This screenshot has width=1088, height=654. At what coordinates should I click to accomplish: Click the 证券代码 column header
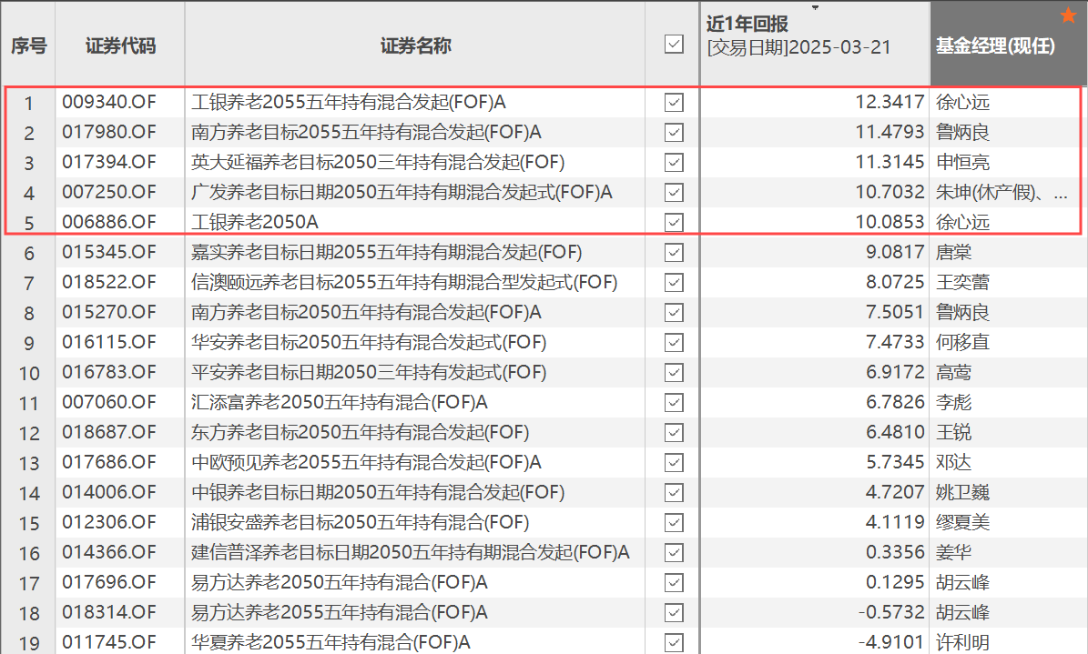[x=120, y=45]
